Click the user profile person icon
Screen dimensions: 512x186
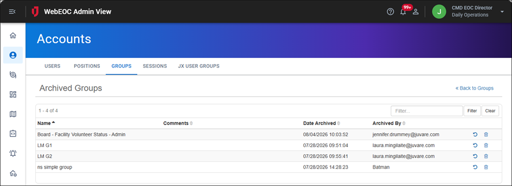[x=416, y=12]
